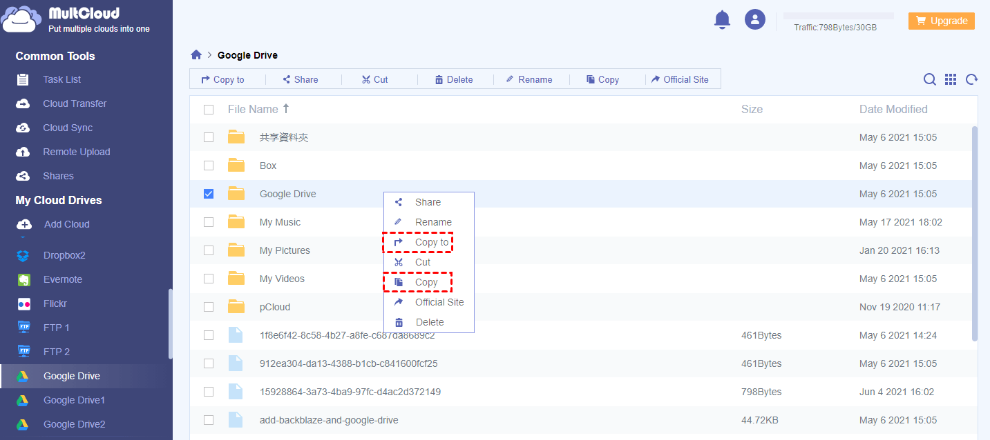Screen dimensions: 990x440
Task: Open the My Music folder icon
Action: (236, 221)
